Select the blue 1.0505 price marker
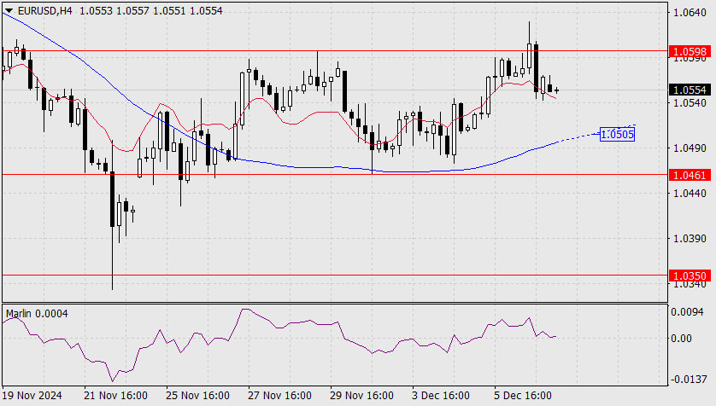The image size is (716, 406). (x=617, y=134)
